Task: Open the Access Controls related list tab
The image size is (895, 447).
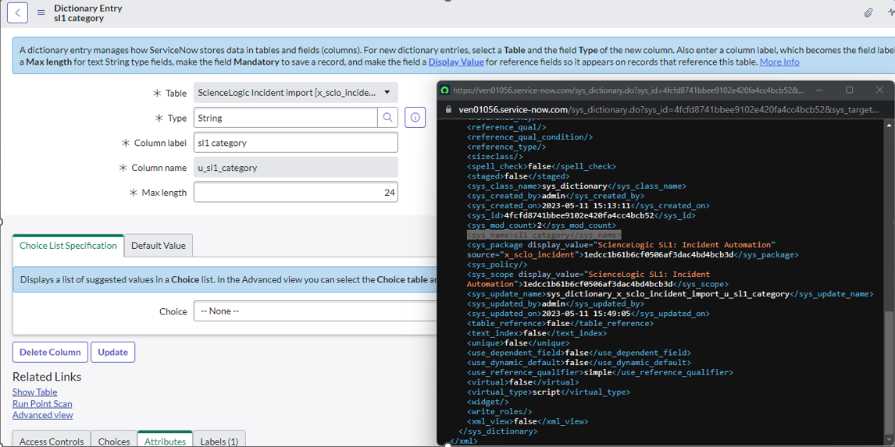Action: pos(52,441)
